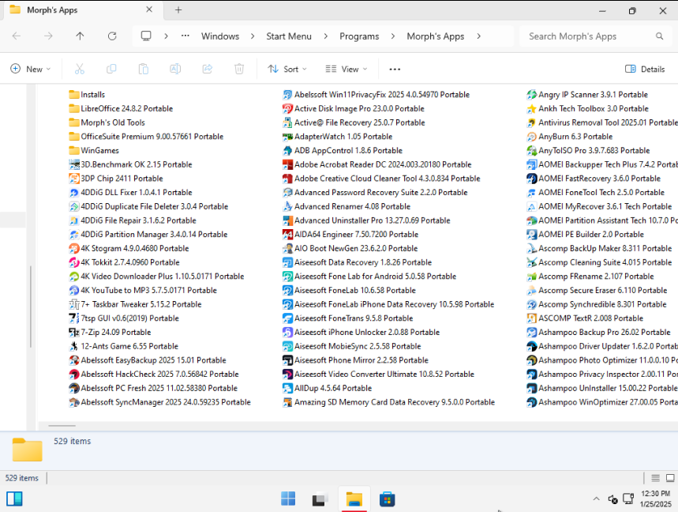678x512 pixels.
Task: Toggle the Details pane button
Action: (x=645, y=69)
